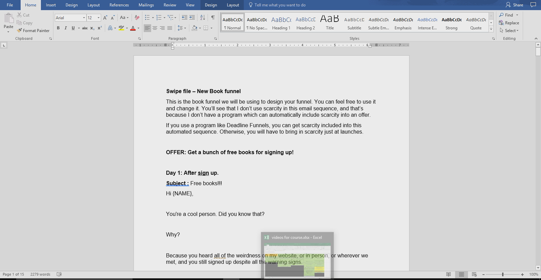Create a multilevel list
541x280 pixels.
170,18
